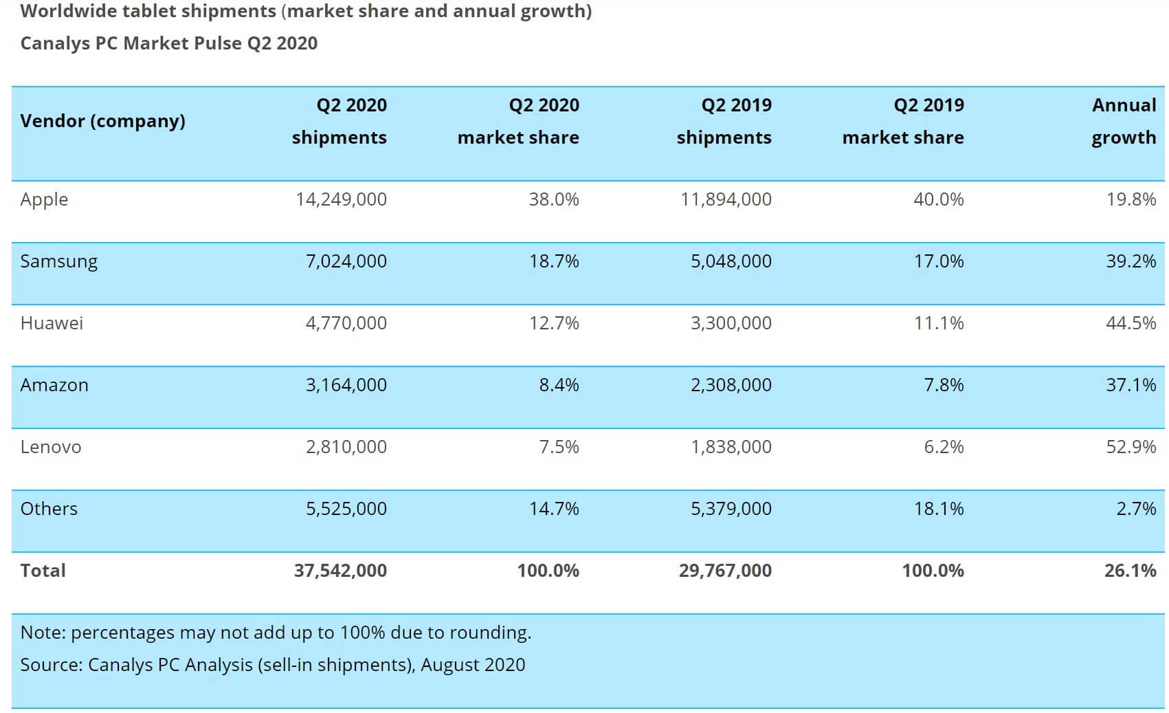Click Lenovo's 2,810,000 shipments cell
1169x713 pixels.
346,447
